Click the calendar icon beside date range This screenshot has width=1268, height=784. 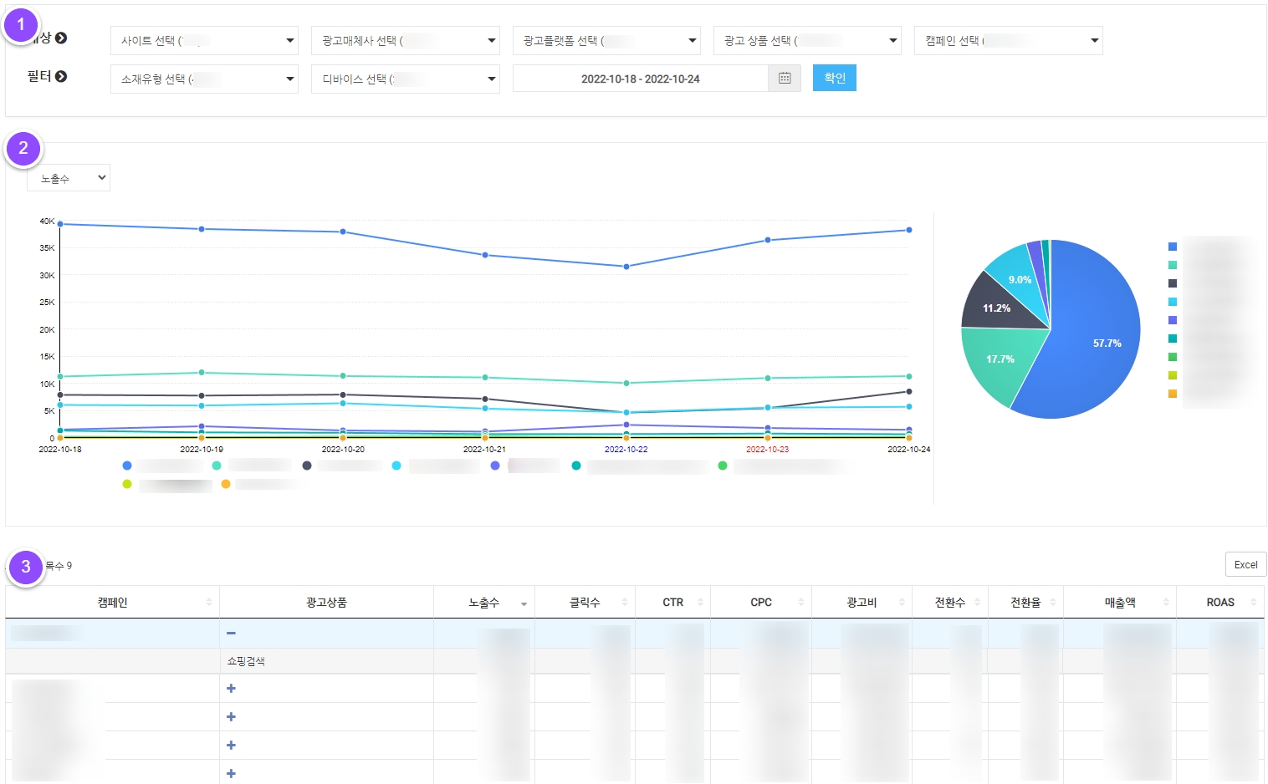785,79
